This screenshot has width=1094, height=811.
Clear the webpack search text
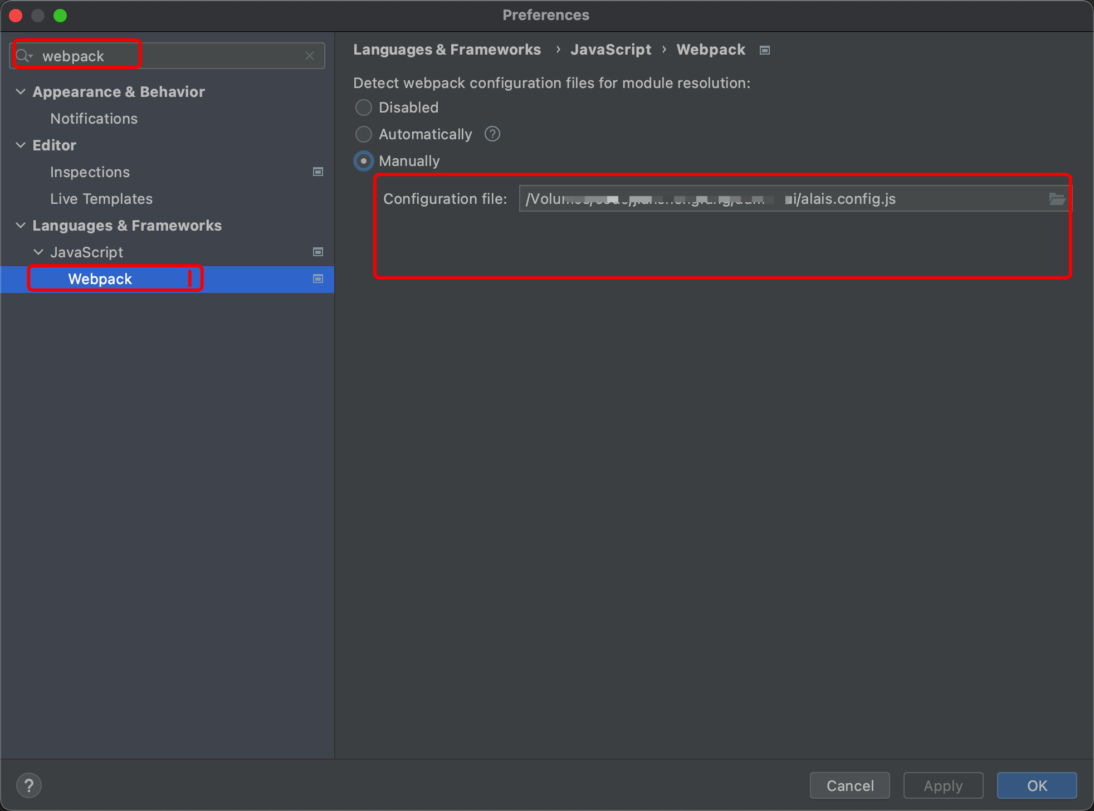point(310,56)
